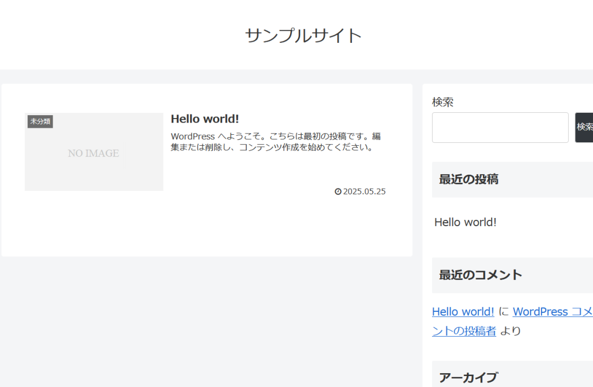Click the 最近のコメント widget heading
Viewport: 593px width, 387px height.
[481, 275]
